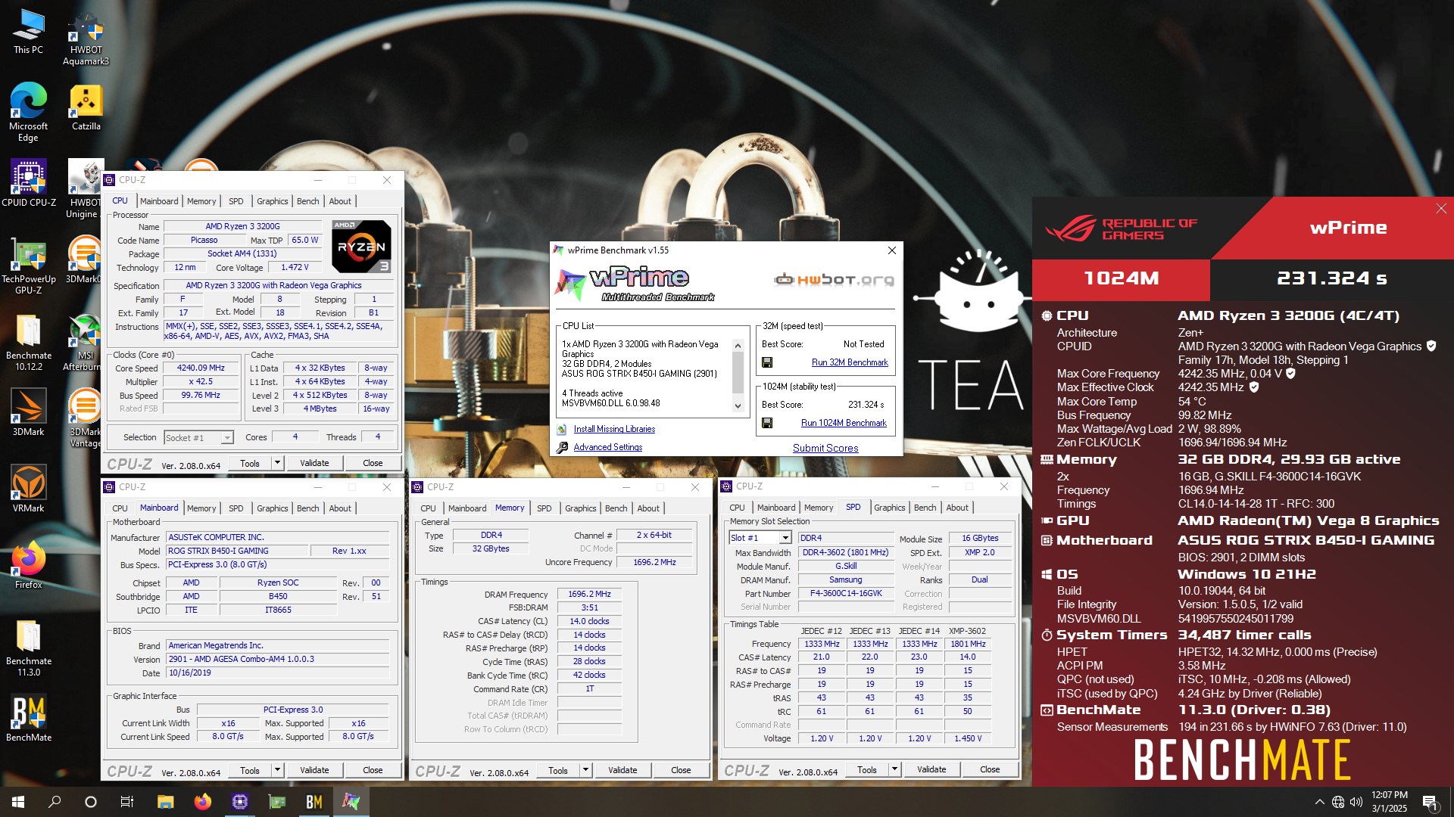
Task: Expand Tools dropdown arrow in Mainboard window
Action: pos(277,770)
